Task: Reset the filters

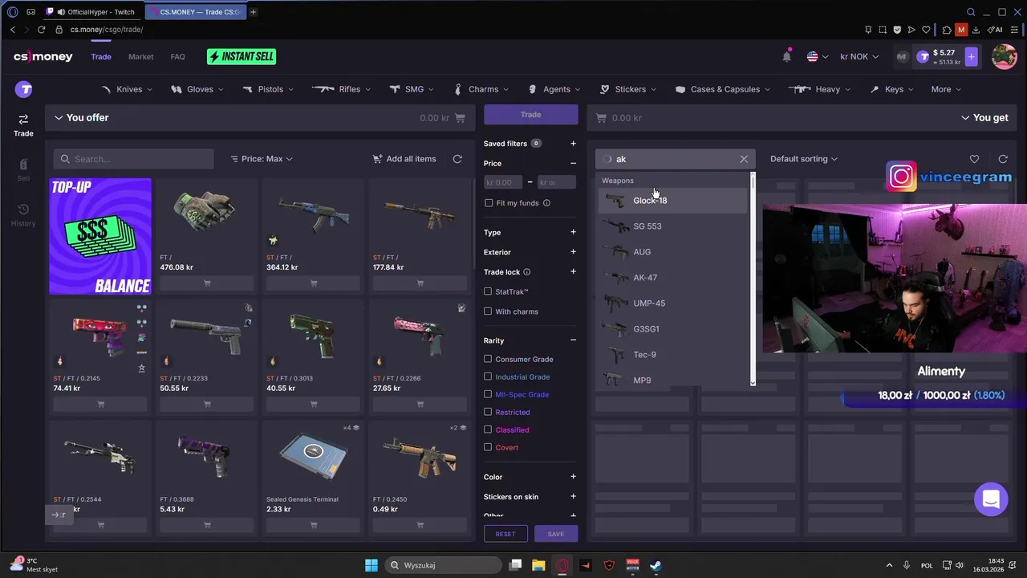Action: (x=505, y=534)
